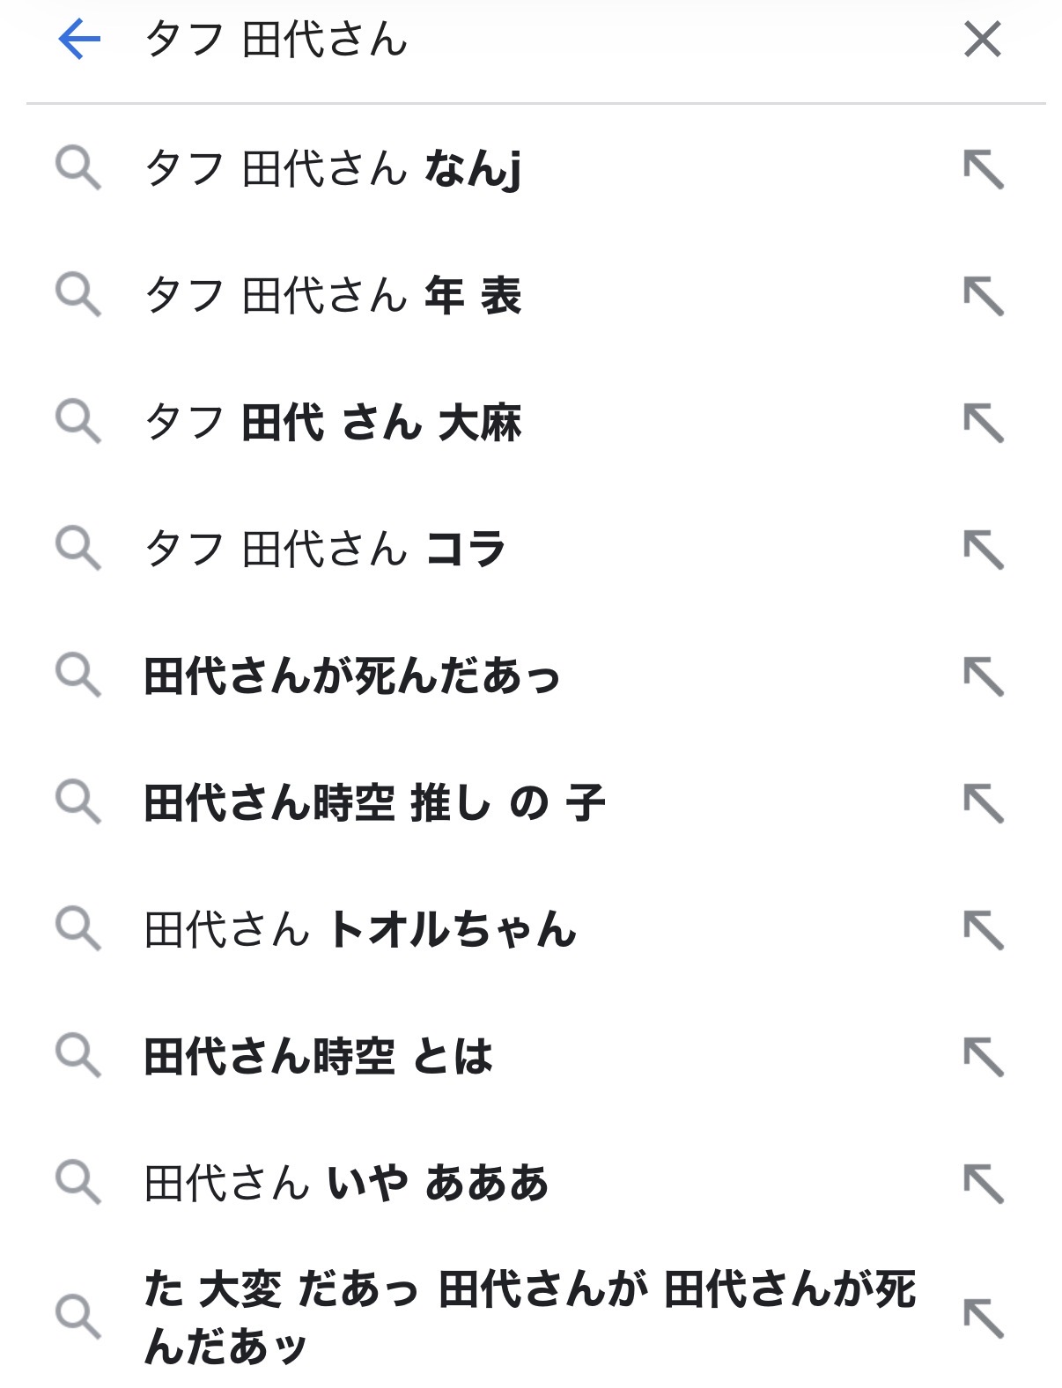
Task: Select suggestion タフ 田代さん コラ
Action: click(325, 549)
